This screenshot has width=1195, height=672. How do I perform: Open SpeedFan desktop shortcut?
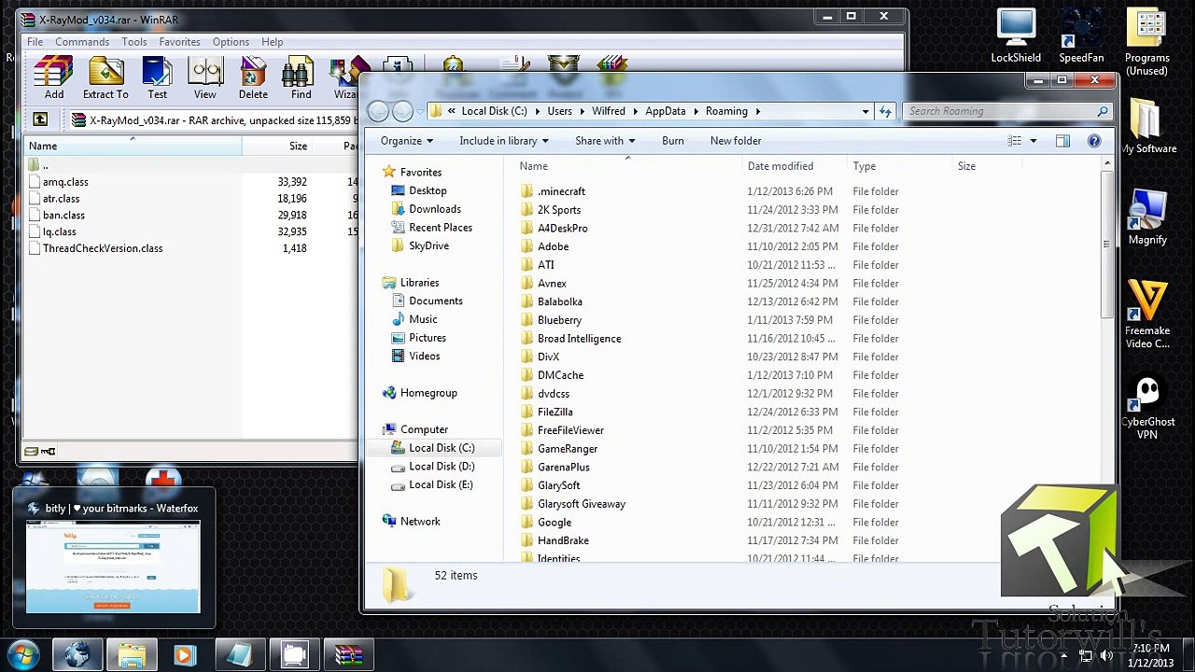tap(1081, 36)
